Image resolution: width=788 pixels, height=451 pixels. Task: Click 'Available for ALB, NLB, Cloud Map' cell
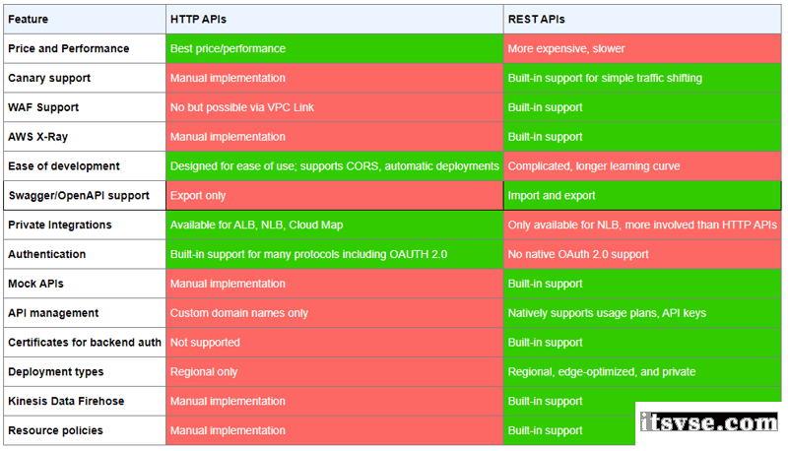[x=335, y=225]
